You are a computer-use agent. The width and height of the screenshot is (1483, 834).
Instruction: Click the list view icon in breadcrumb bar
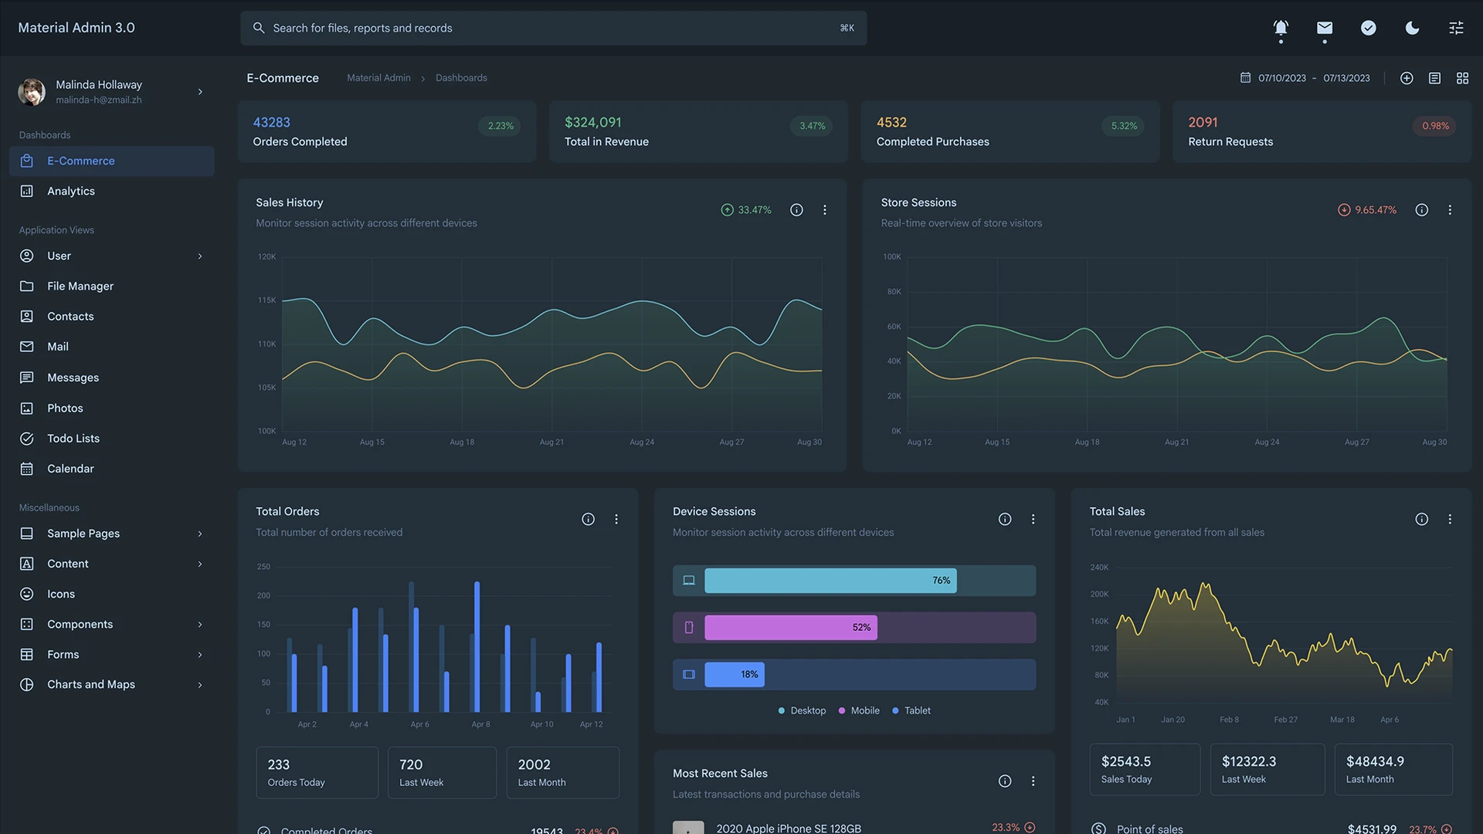pyautogui.click(x=1434, y=78)
